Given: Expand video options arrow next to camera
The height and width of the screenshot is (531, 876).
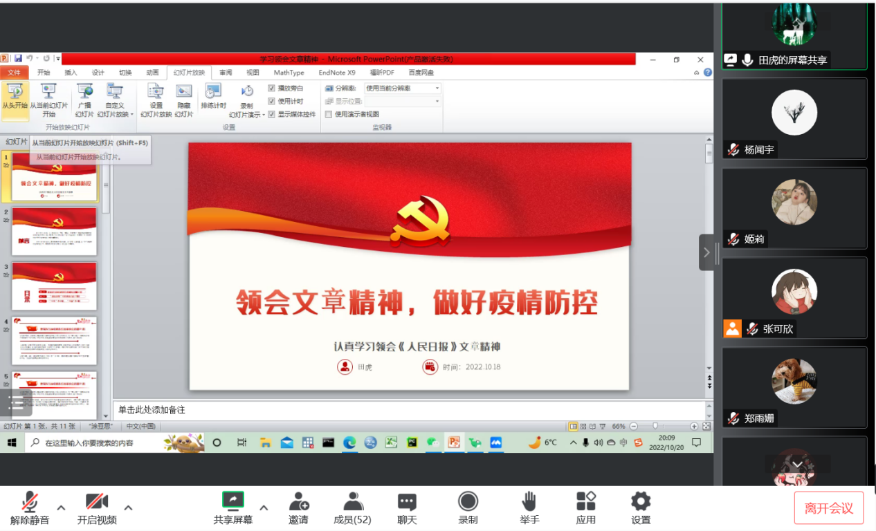Looking at the screenshot, I should click(128, 507).
